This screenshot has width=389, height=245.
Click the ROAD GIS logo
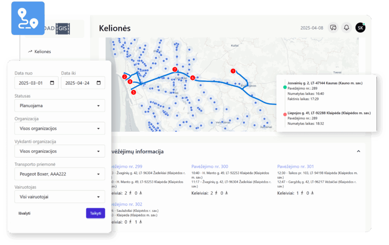pos(56,28)
